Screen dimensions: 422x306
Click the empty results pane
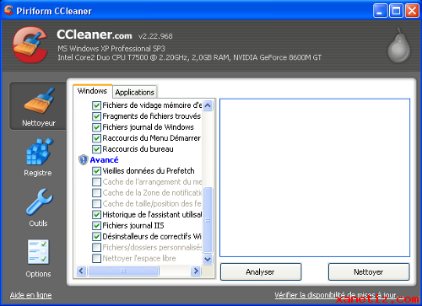[x=315, y=178]
